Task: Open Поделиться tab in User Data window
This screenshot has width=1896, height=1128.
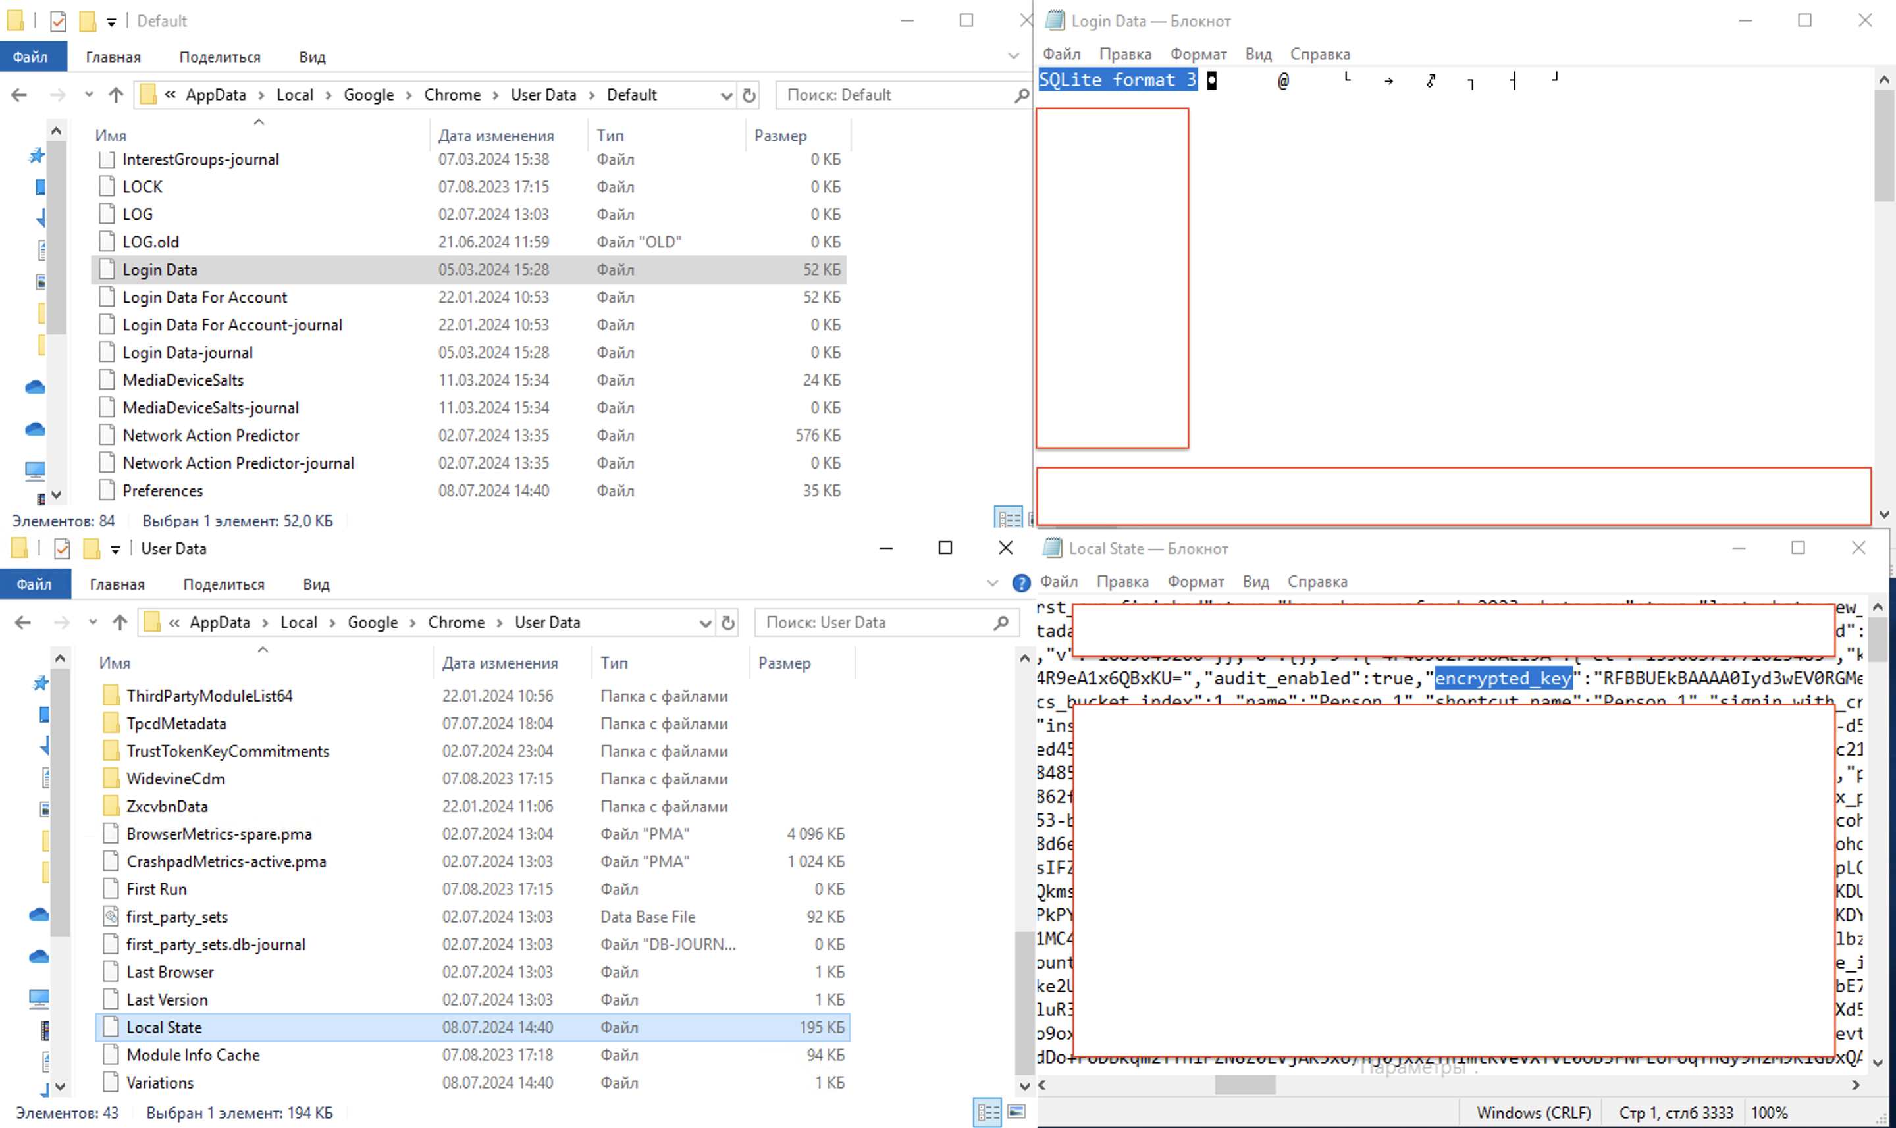Action: click(224, 584)
